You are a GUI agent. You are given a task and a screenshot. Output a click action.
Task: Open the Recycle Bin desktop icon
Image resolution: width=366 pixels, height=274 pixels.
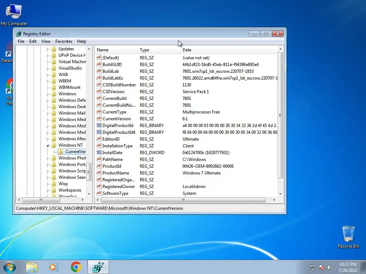348,237
